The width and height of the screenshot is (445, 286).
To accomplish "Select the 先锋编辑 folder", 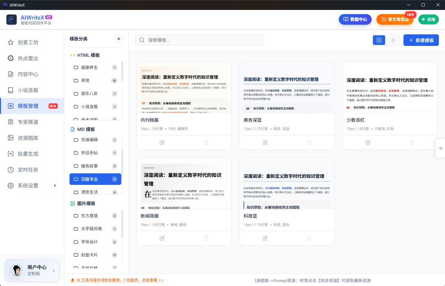I will coord(95,140).
